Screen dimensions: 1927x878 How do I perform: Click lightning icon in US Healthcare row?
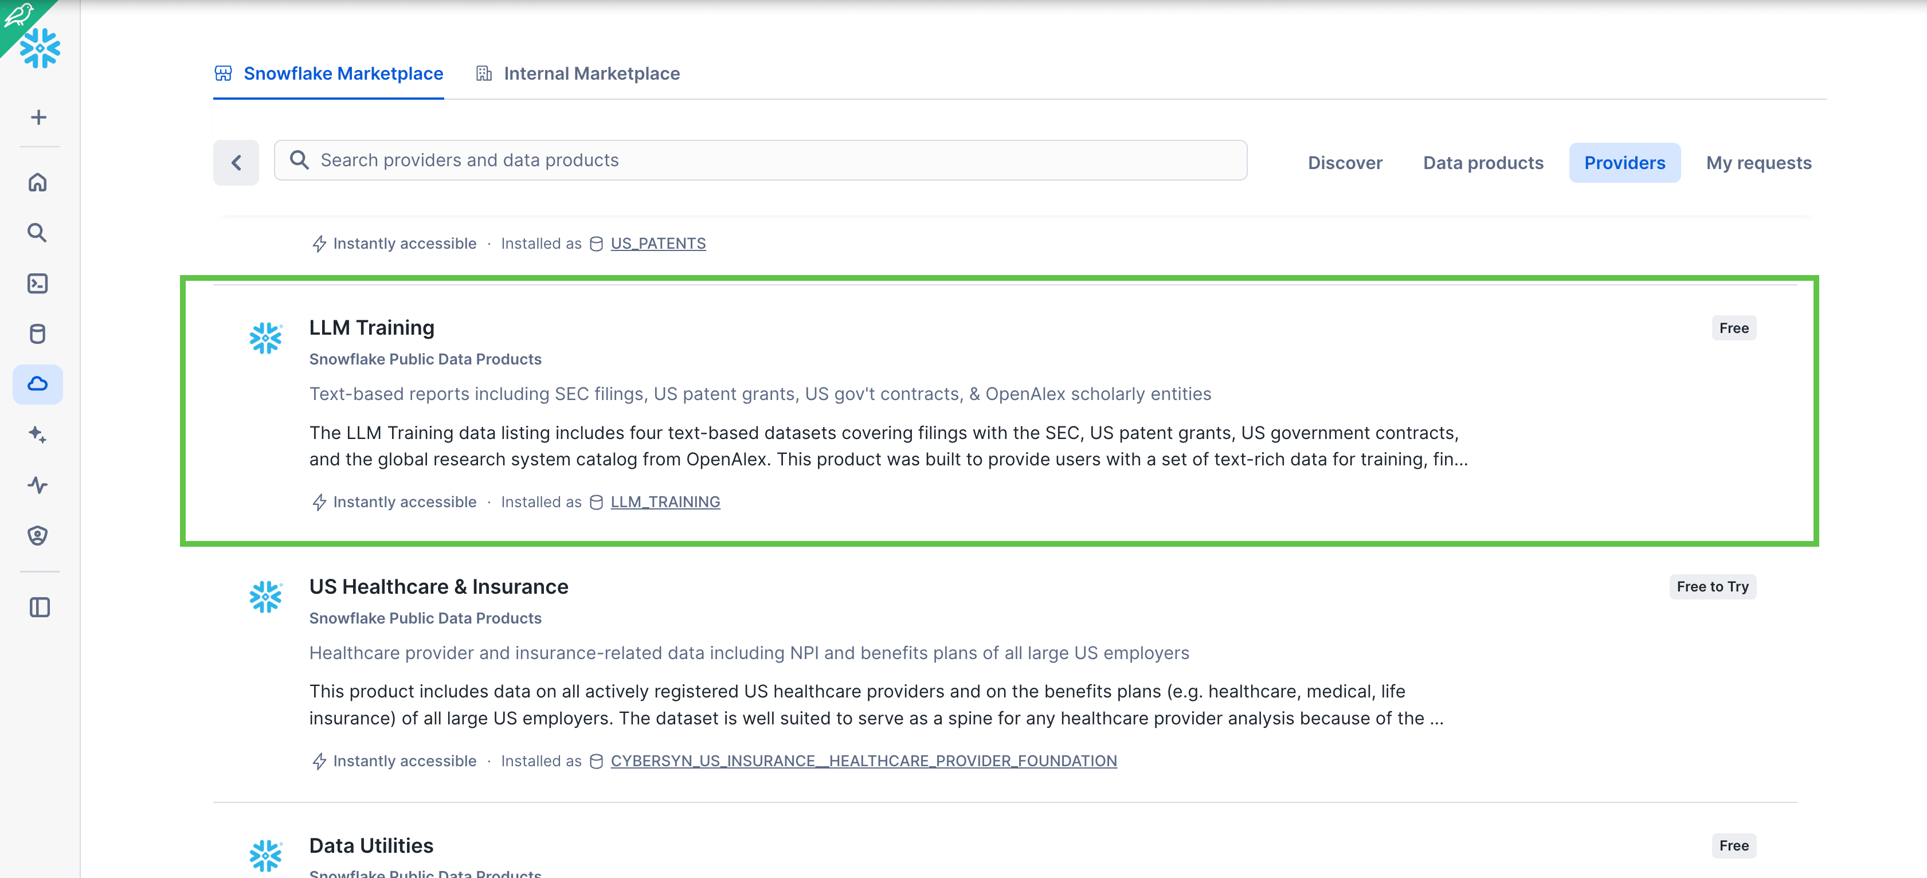pos(319,761)
